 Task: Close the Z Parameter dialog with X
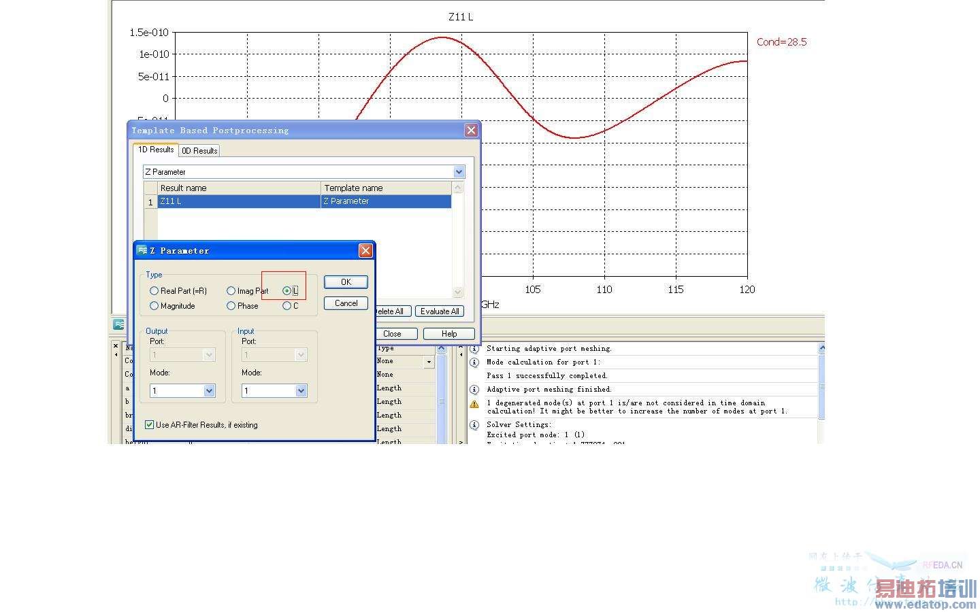365,251
